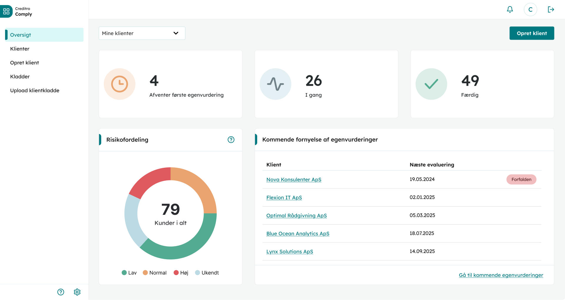
Task: Open the notifications bell
Action: coord(510,9)
